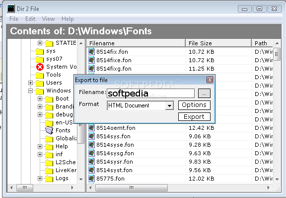Viewport: 286px width, 198px height.
Task: Click the 8514fixe.fon file icon
Action: pos(91,60)
